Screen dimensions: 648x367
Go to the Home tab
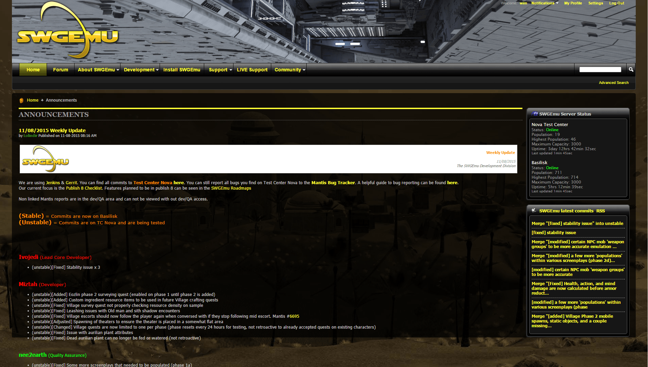point(33,70)
